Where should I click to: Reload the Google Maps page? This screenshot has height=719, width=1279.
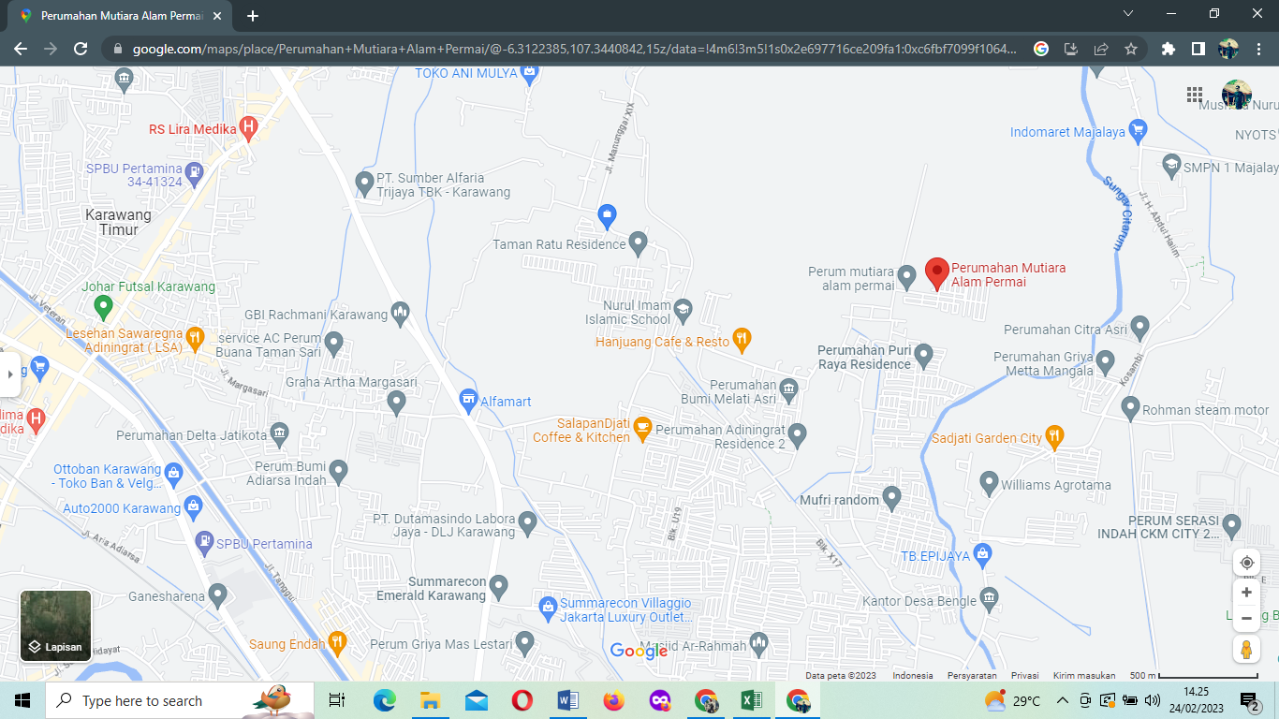pos(81,49)
